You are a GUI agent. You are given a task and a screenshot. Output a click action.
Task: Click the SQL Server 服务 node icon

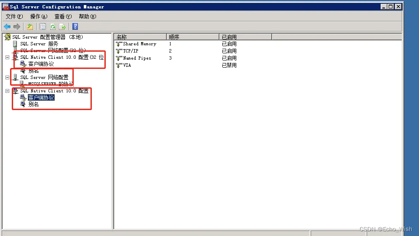pos(15,44)
